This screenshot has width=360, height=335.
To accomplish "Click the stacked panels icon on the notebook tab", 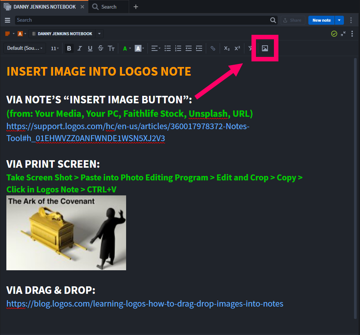I will 7,7.
